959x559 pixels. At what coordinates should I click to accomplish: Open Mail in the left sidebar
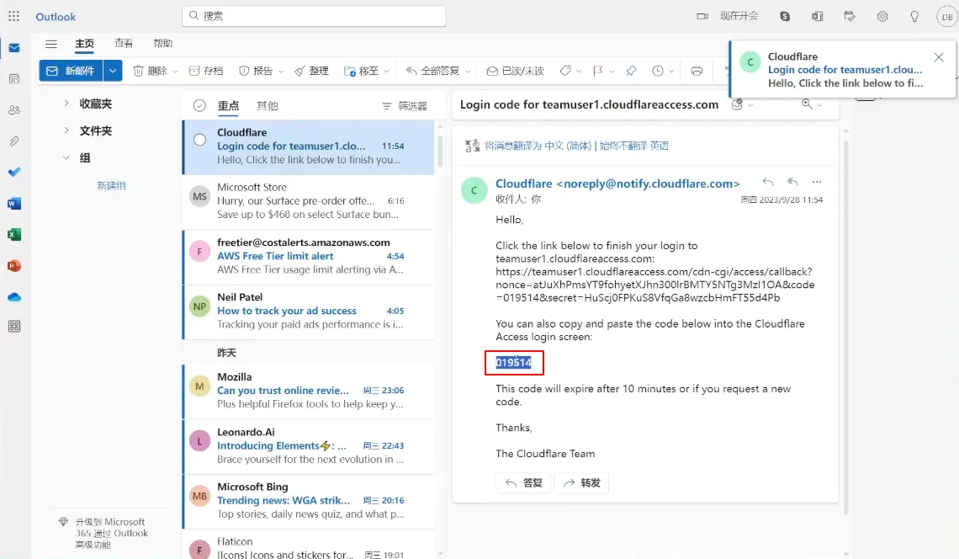pos(14,48)
